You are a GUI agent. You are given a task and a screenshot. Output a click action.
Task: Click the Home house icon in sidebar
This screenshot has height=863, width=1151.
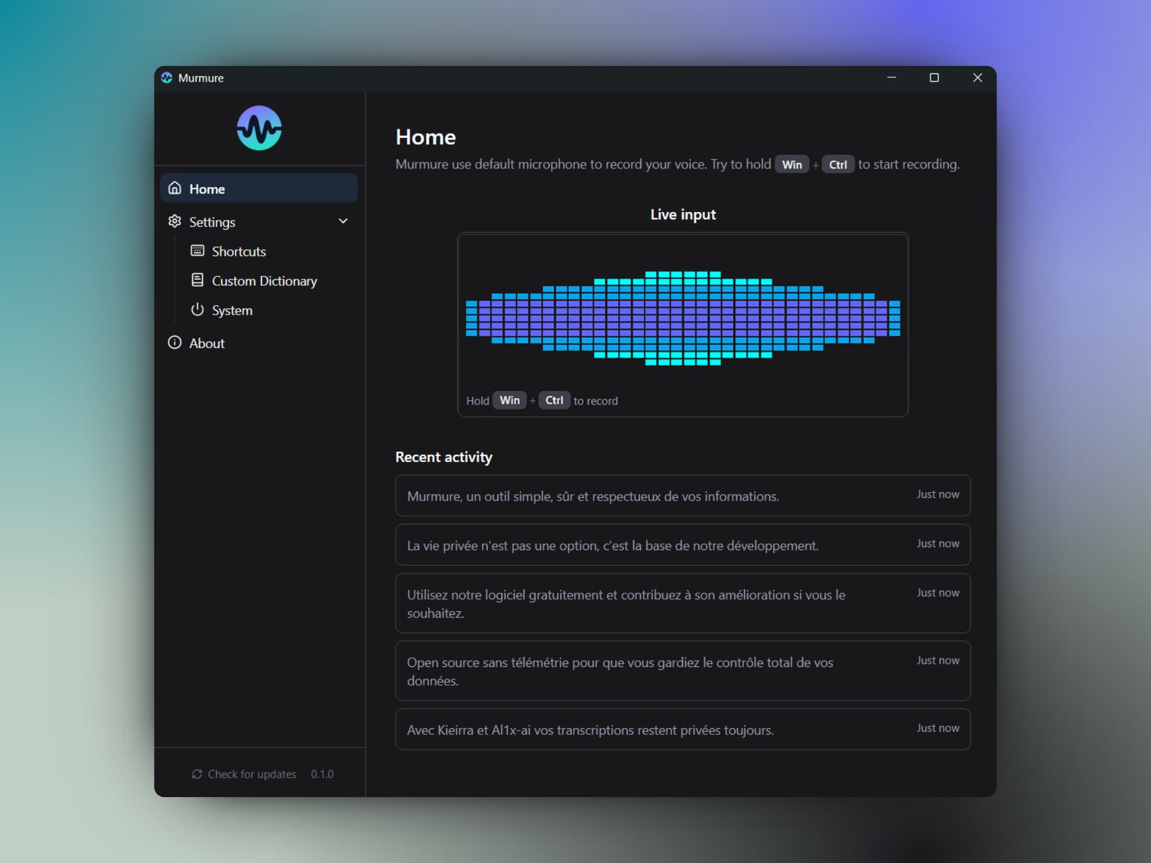click(174, 188)
